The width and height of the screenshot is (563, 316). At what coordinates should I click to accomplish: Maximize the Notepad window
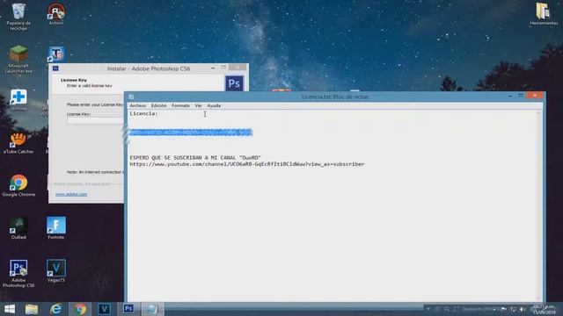[520, 96]
